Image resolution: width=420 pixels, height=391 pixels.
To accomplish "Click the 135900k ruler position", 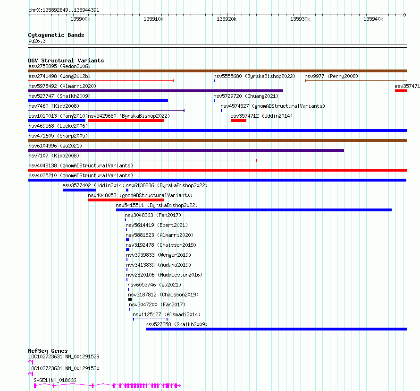I will [x=80, y=19].
